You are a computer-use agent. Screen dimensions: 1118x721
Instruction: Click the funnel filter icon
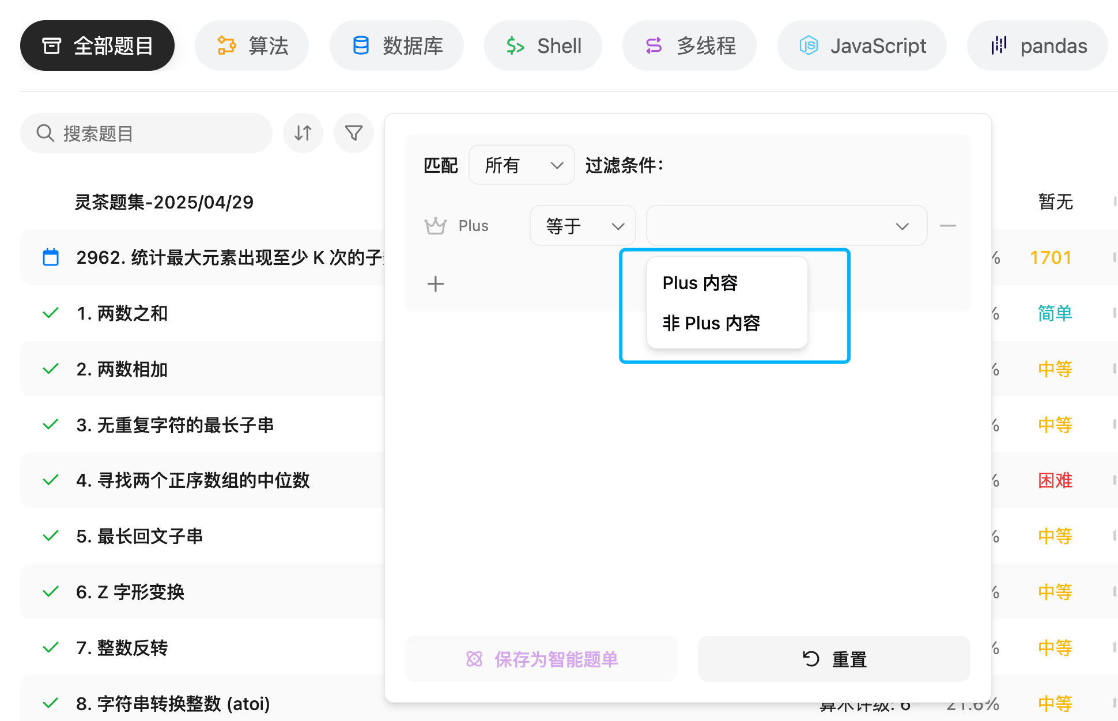(353, 133)
